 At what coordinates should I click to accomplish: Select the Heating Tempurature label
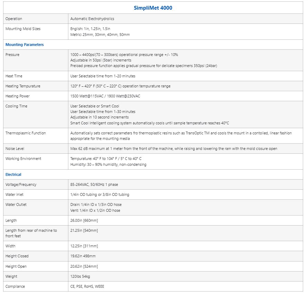[x=23, y=86]
